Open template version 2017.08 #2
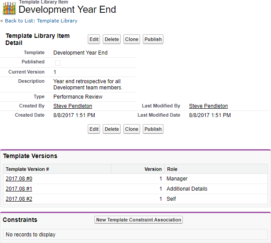The width and height of the screenshot is (271, 243). [x=19, y=199]
